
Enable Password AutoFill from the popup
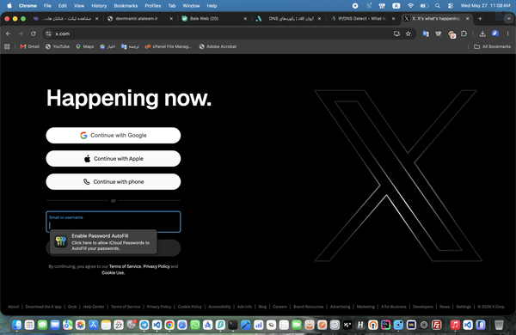[103, 242]
